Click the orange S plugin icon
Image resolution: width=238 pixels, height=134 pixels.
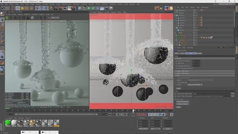point(171,8)
